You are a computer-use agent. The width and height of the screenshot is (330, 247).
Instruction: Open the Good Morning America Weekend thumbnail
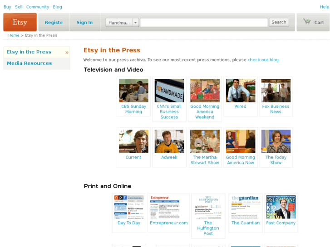click(x=205, y=90)
